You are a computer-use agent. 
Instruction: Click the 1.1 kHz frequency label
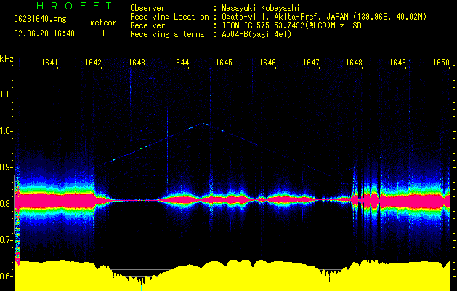[x=7, y=95]
